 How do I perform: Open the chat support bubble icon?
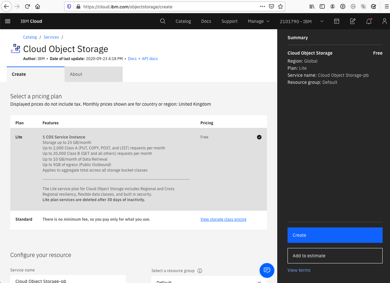267,270
